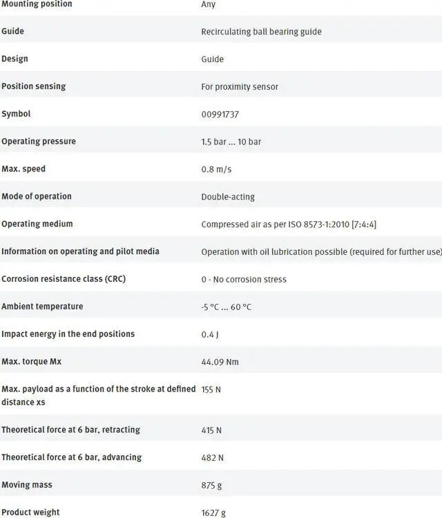Click the 'Product weight' label
The image size is (442, 518).
[30, 512]
